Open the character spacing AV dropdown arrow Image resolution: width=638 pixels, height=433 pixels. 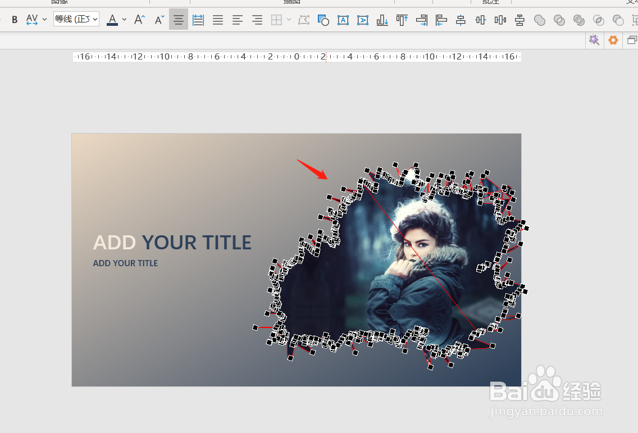click(x=44, y=20)
